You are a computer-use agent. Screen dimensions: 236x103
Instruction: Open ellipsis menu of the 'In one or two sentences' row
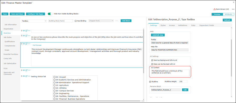29,36
